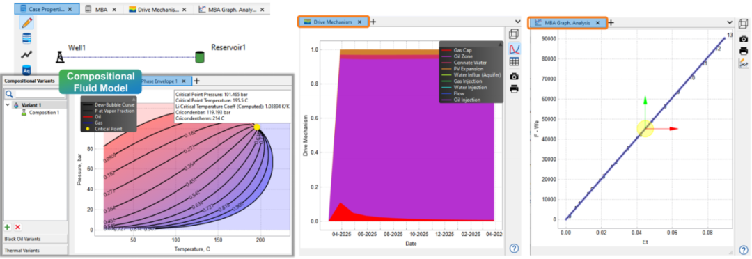The height and width of the screenshot is (259, 752).
Task: Print the Drive Mechanism chart
Action: pos(514,88)
